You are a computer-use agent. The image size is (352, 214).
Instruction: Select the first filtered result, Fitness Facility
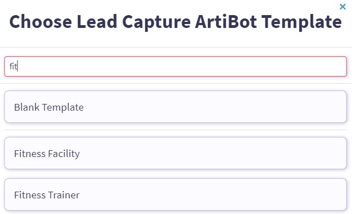[175, 153]
